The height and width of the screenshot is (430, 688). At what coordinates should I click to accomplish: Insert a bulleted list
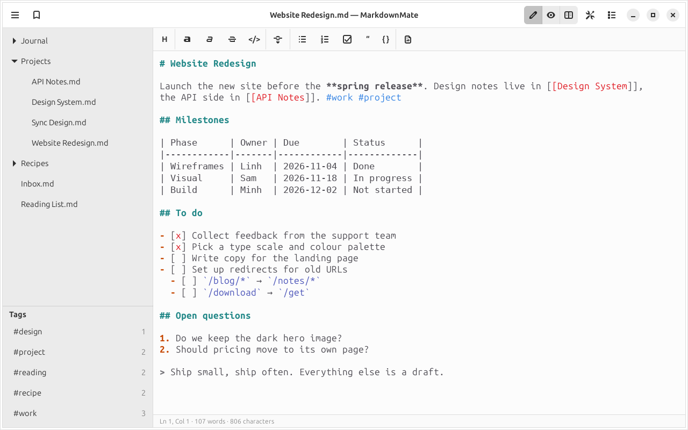[303, 39]
